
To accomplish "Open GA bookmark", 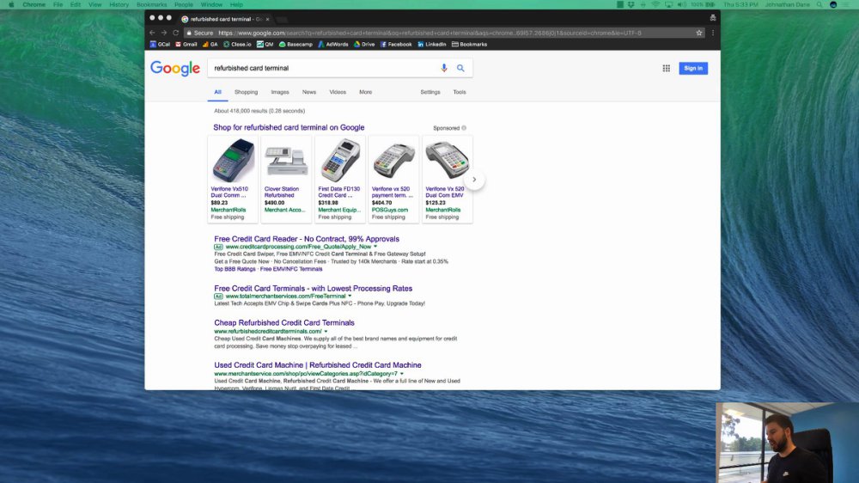I will 210,45.
